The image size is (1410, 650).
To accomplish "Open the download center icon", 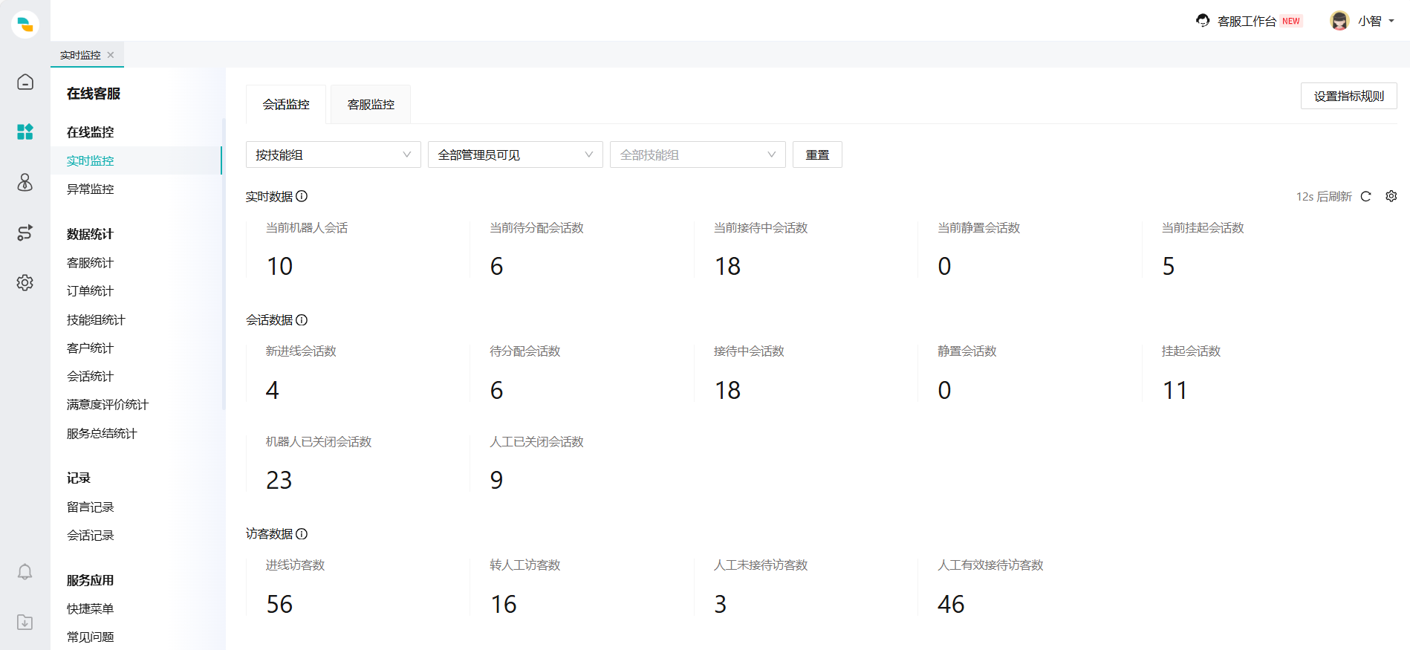I will (25, 622).
